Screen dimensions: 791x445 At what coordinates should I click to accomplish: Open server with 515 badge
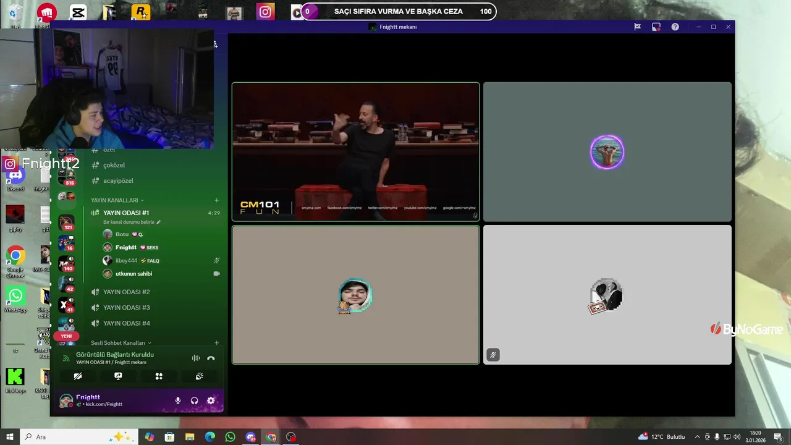pos(66,177)
